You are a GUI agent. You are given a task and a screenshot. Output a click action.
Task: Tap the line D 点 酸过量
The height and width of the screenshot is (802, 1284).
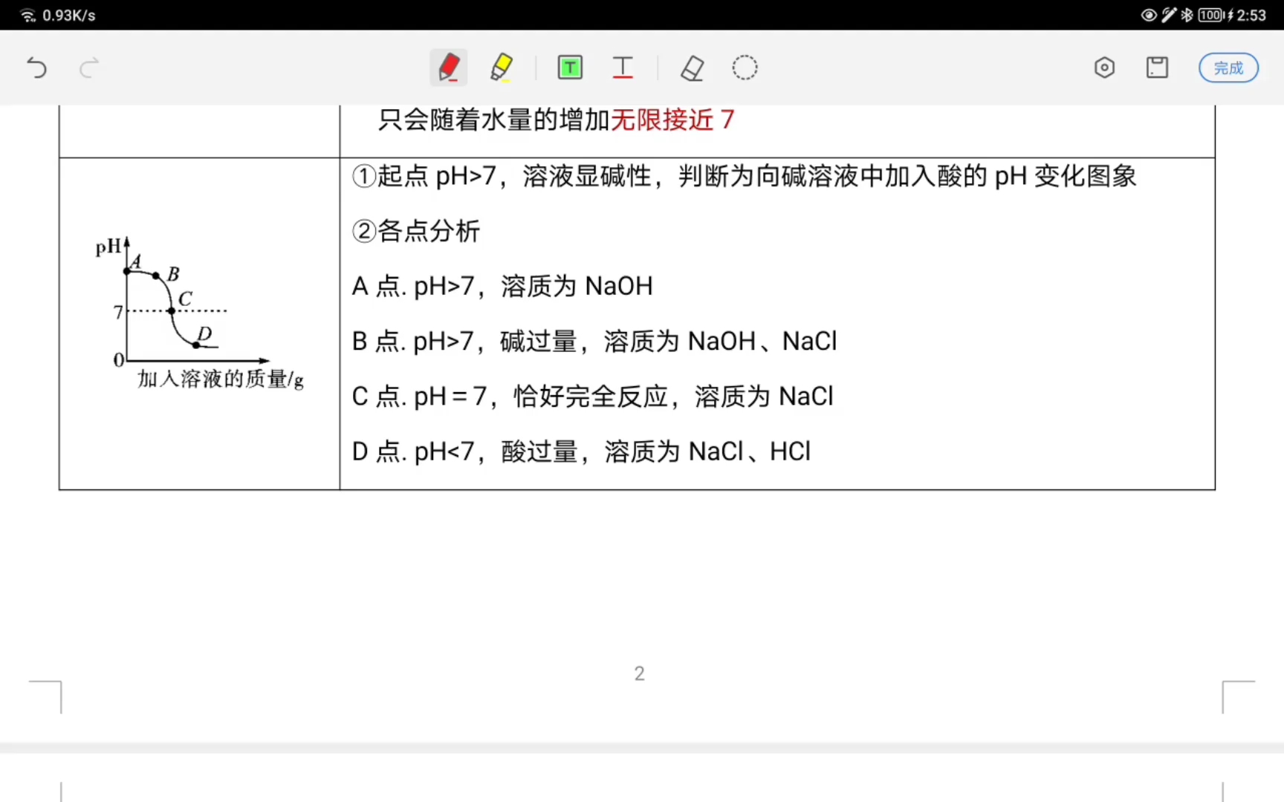point(582,451)
